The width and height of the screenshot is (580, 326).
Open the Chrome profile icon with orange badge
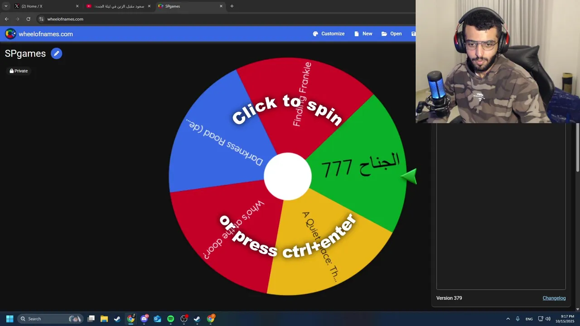coord(211,319)
